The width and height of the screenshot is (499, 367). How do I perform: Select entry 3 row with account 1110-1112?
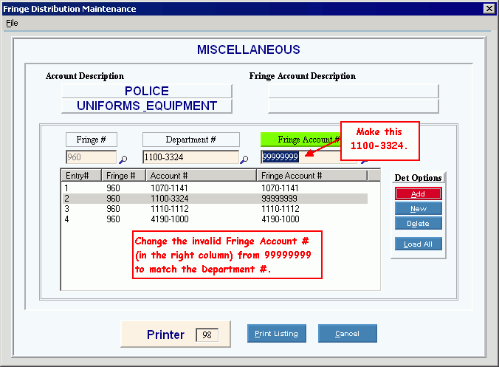coord(214,209)
